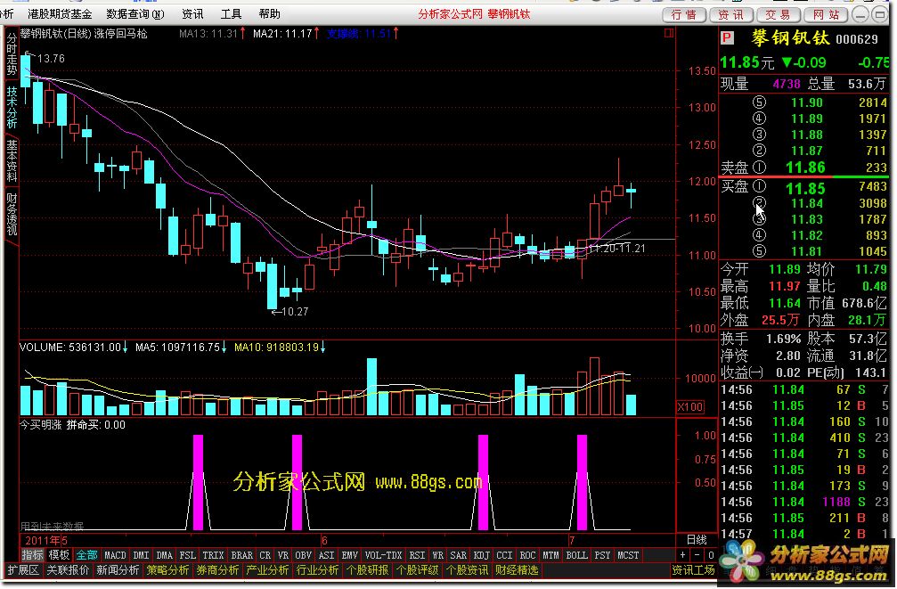Choose the BRAR indicator
The image size is (897, 589).
point(241,554)
